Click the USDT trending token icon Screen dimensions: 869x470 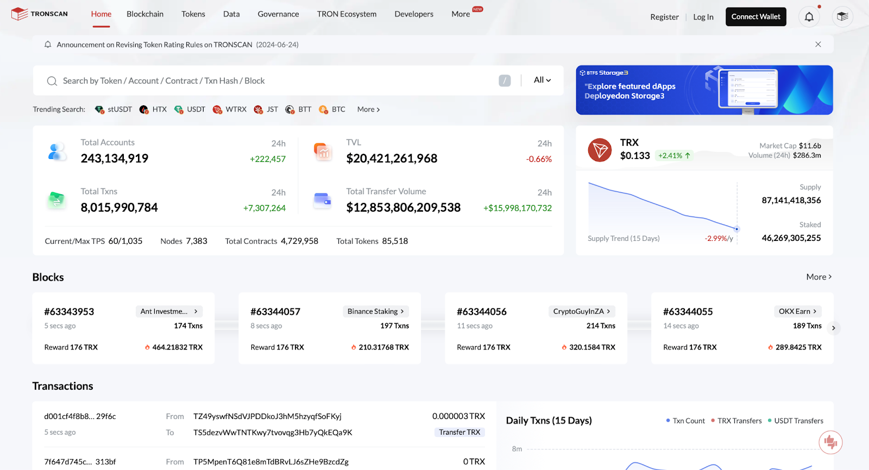pos(179,110)
